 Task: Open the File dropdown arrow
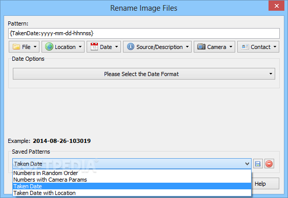pos(35,47)
